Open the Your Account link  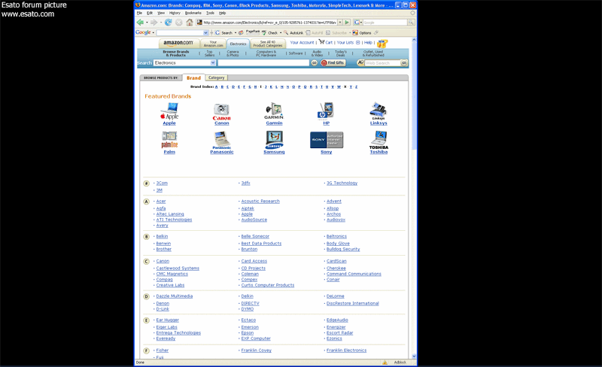302,43
